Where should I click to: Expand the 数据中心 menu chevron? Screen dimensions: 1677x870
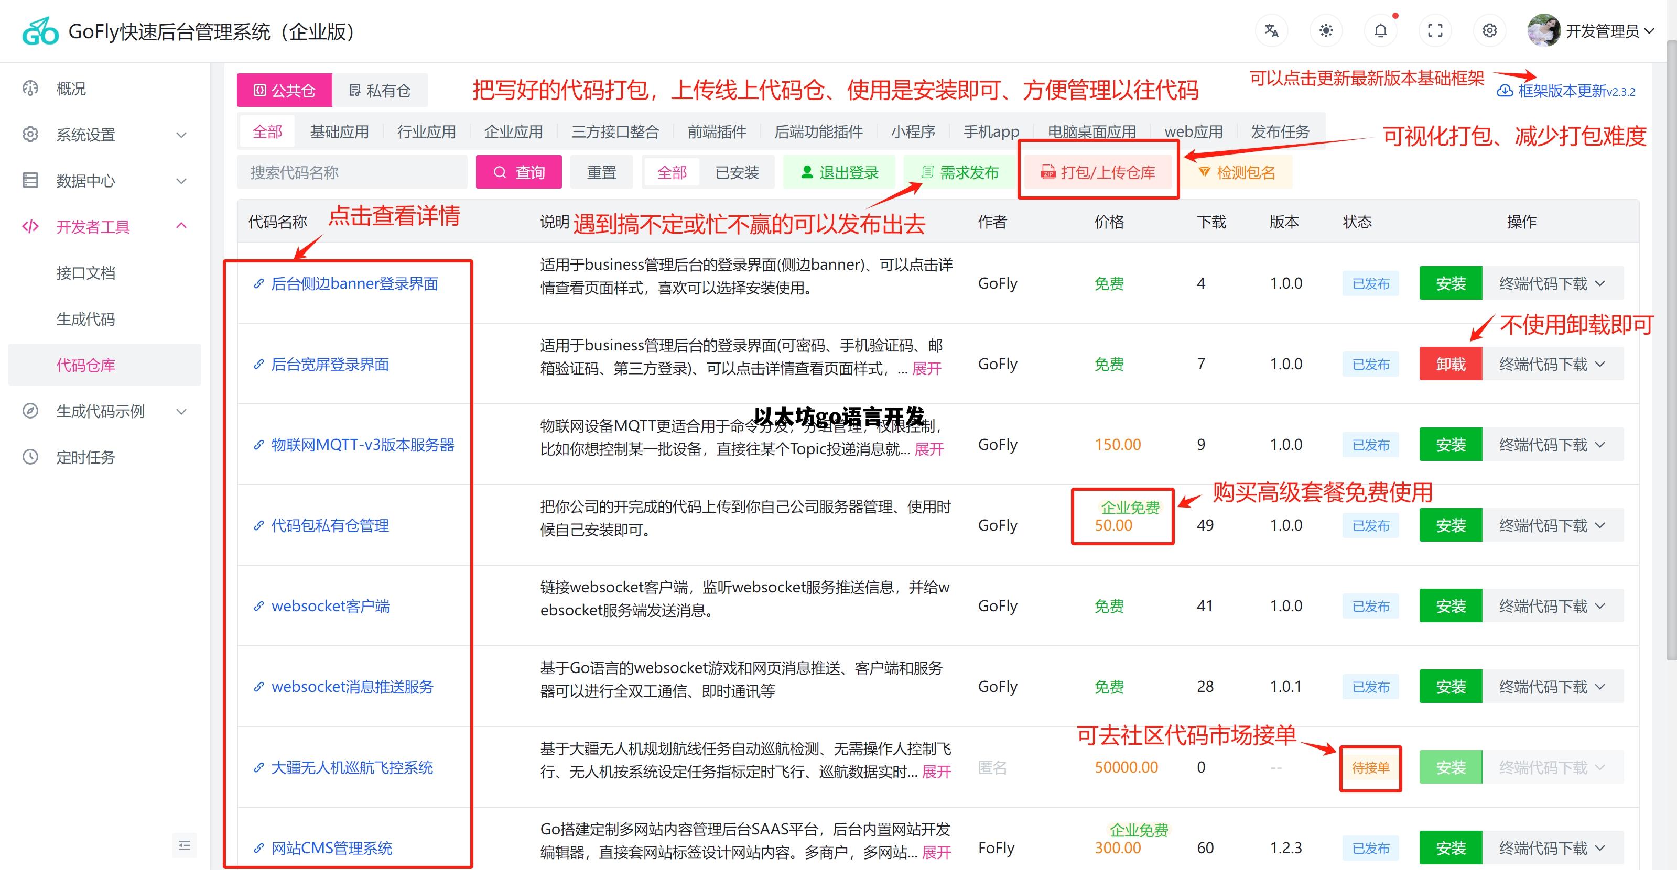point(181,181)
